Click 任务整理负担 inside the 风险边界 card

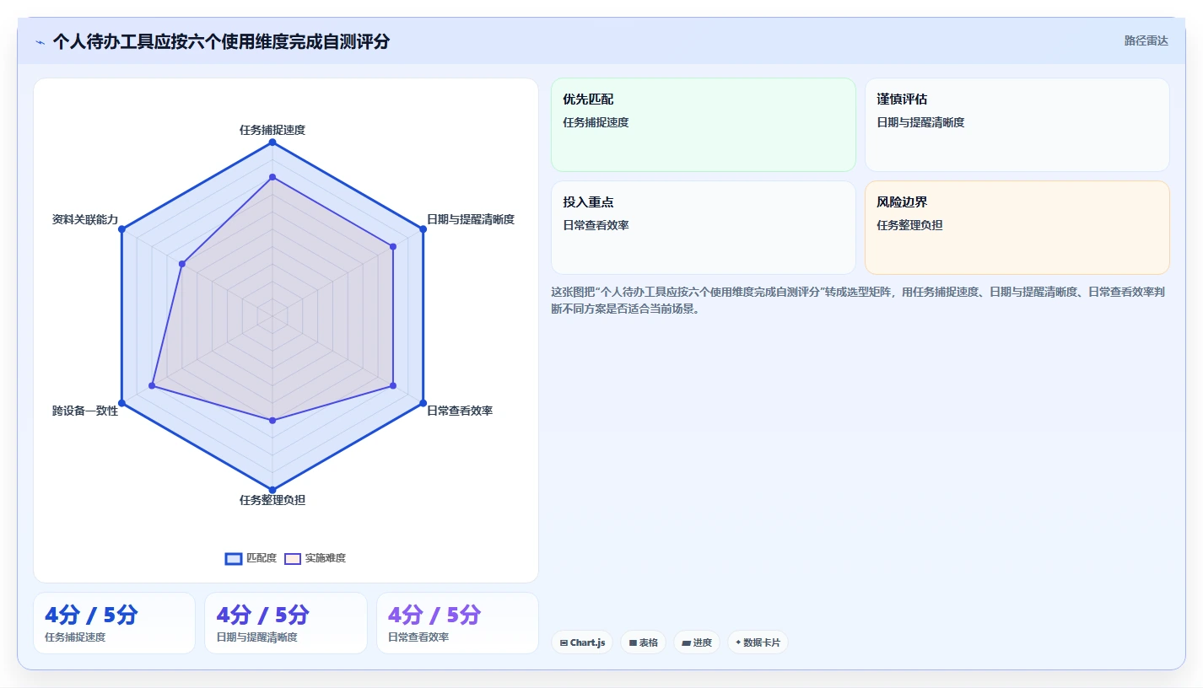point(909,225)
